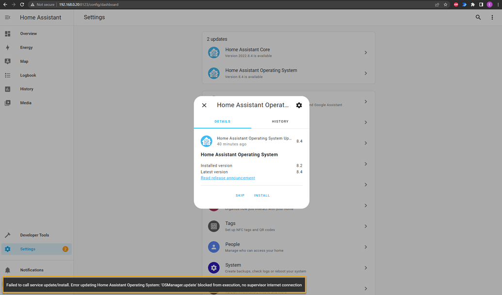Select the Energy sidebar icon

coord(8,47)
